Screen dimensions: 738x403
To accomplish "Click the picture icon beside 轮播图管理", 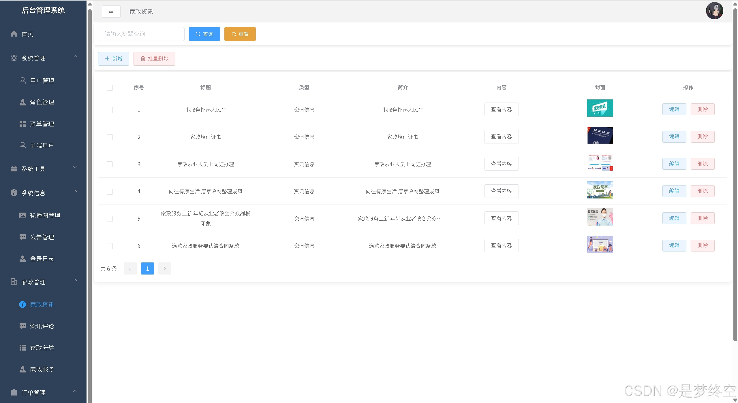I will pos(22,215).
